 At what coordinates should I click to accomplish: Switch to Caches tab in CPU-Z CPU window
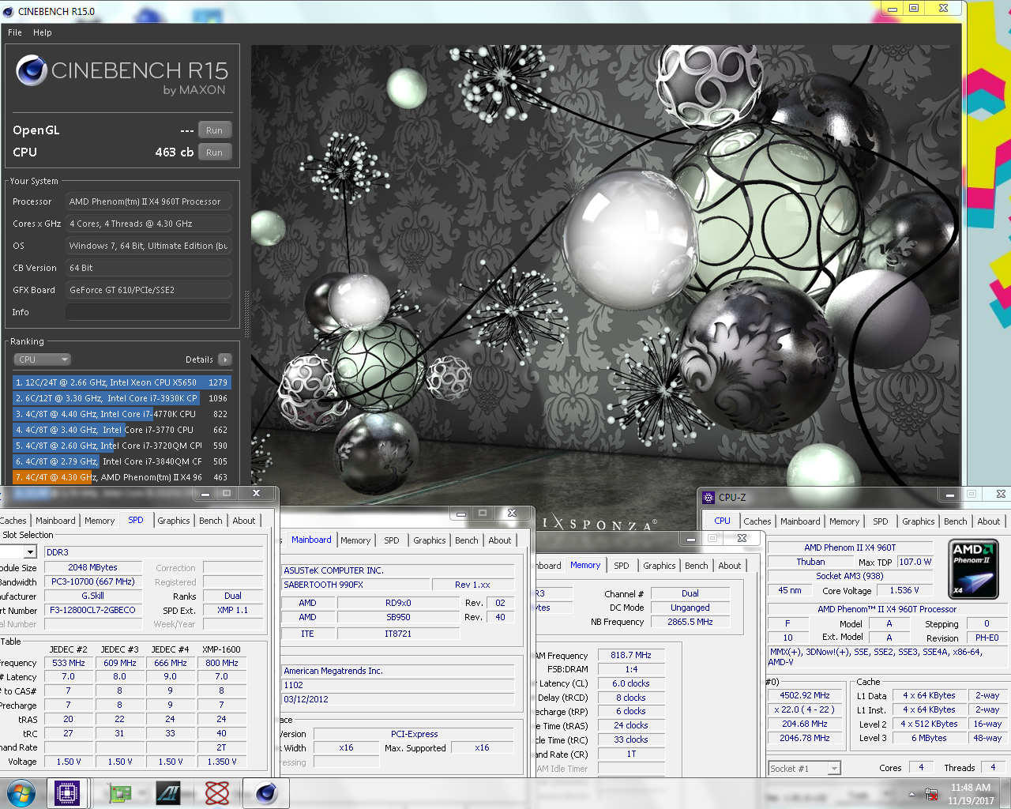(x=757, y=521)
